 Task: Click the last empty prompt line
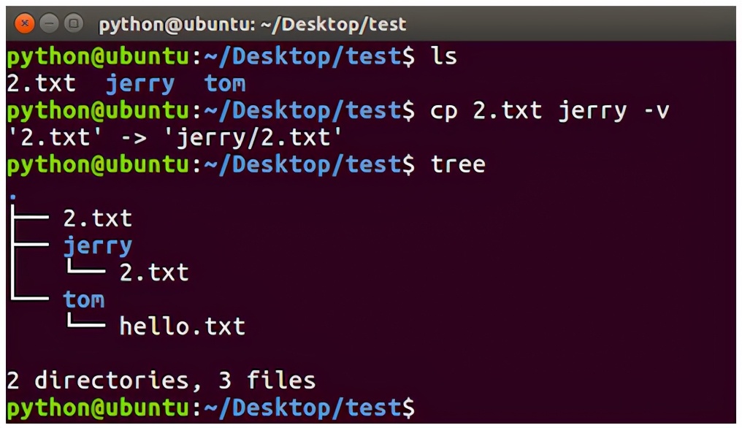[210, 408]
